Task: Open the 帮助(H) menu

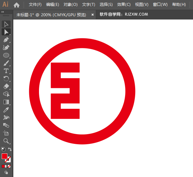Action: [179, 5]
